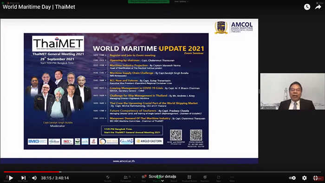Click the speaker's webcam thumbnail
Viewport: 325px width, 183px height.
pos(292,91)
